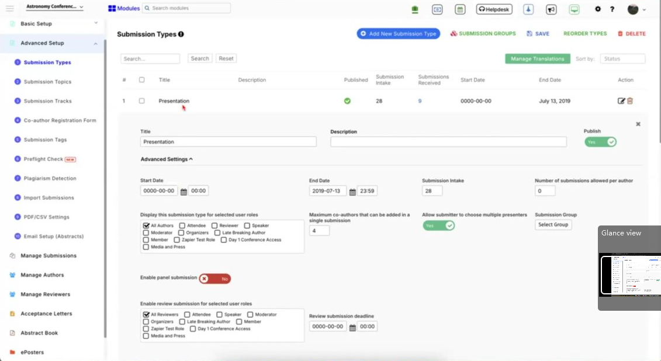The width and height of the screenshot is (661, 361).
Task: Open the Select Group dropdown
Action: 553,224
